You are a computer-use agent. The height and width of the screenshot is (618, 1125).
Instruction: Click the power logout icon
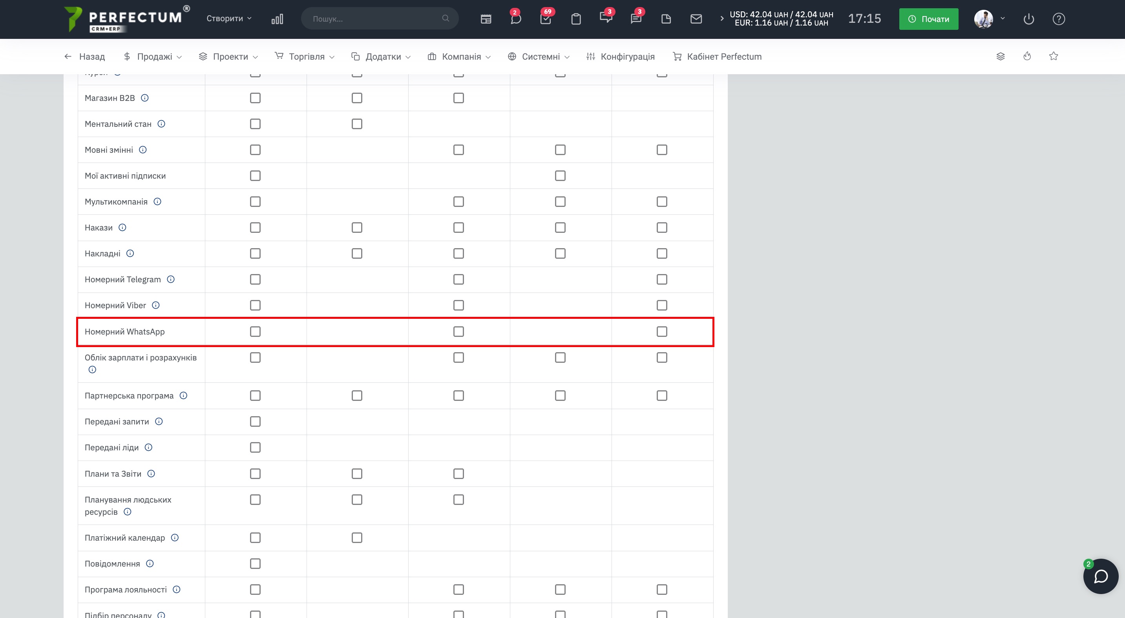click(1028, 19)
